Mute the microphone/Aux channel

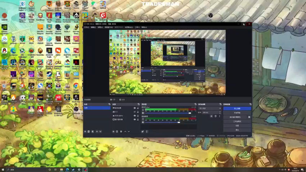pos(143,113)
